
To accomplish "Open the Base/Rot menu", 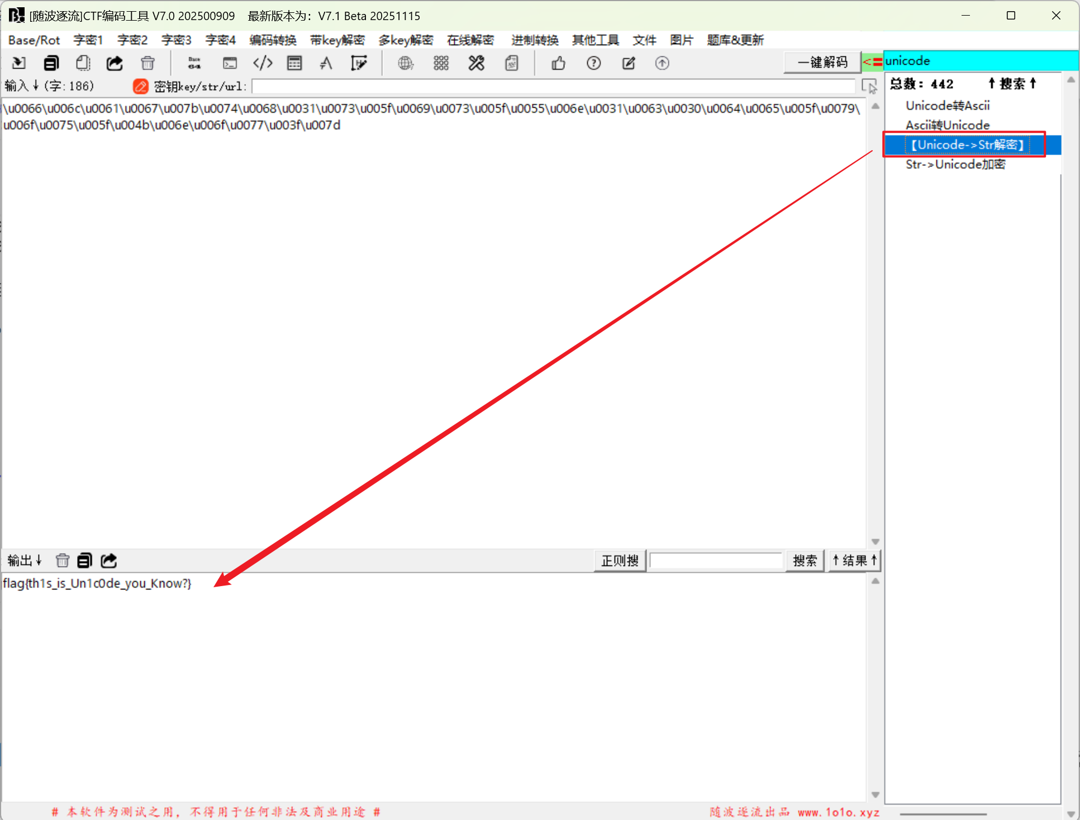I will click(34, 40).
